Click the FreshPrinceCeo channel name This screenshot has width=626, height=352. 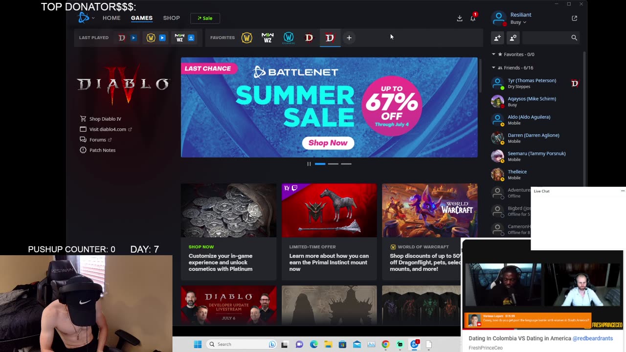486,348
